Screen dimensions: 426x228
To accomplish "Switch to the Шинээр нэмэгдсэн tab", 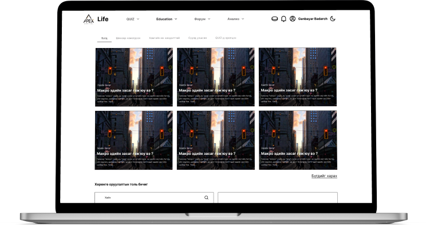I will [x=128, y=38].
